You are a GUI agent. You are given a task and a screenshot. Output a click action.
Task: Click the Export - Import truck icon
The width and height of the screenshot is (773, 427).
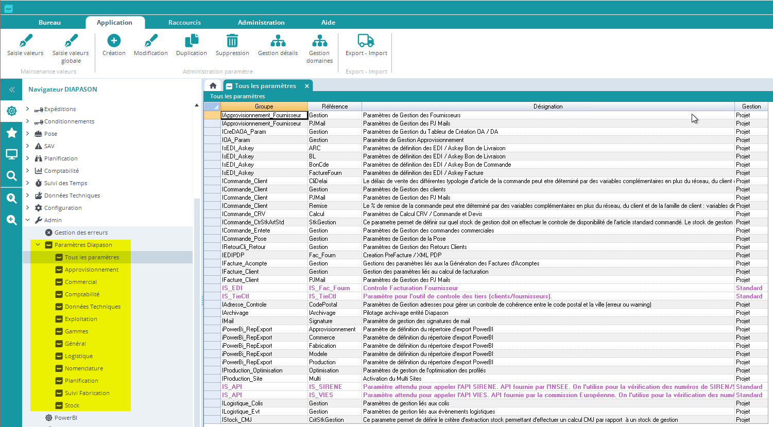pyautogui.click(x=366, y=41)
